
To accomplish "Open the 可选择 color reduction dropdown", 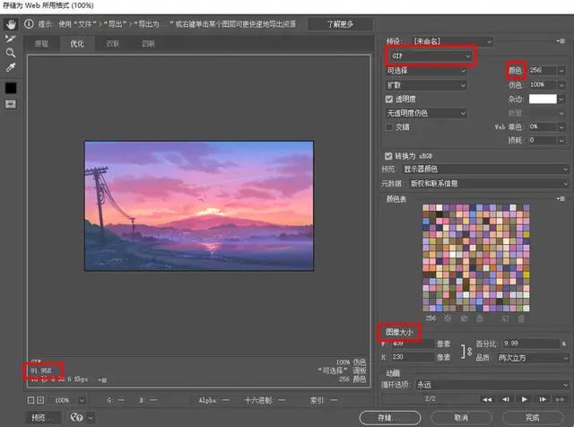I will [427, 70].
